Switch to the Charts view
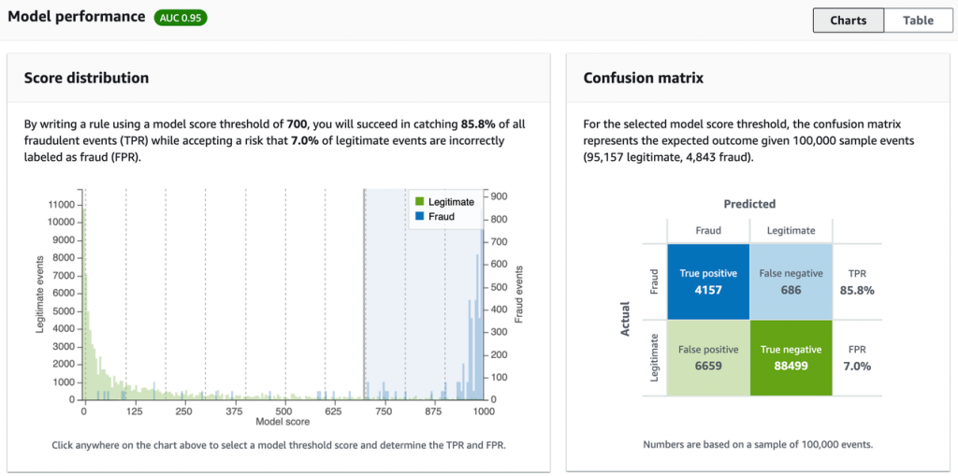 (x=848, y=21)
